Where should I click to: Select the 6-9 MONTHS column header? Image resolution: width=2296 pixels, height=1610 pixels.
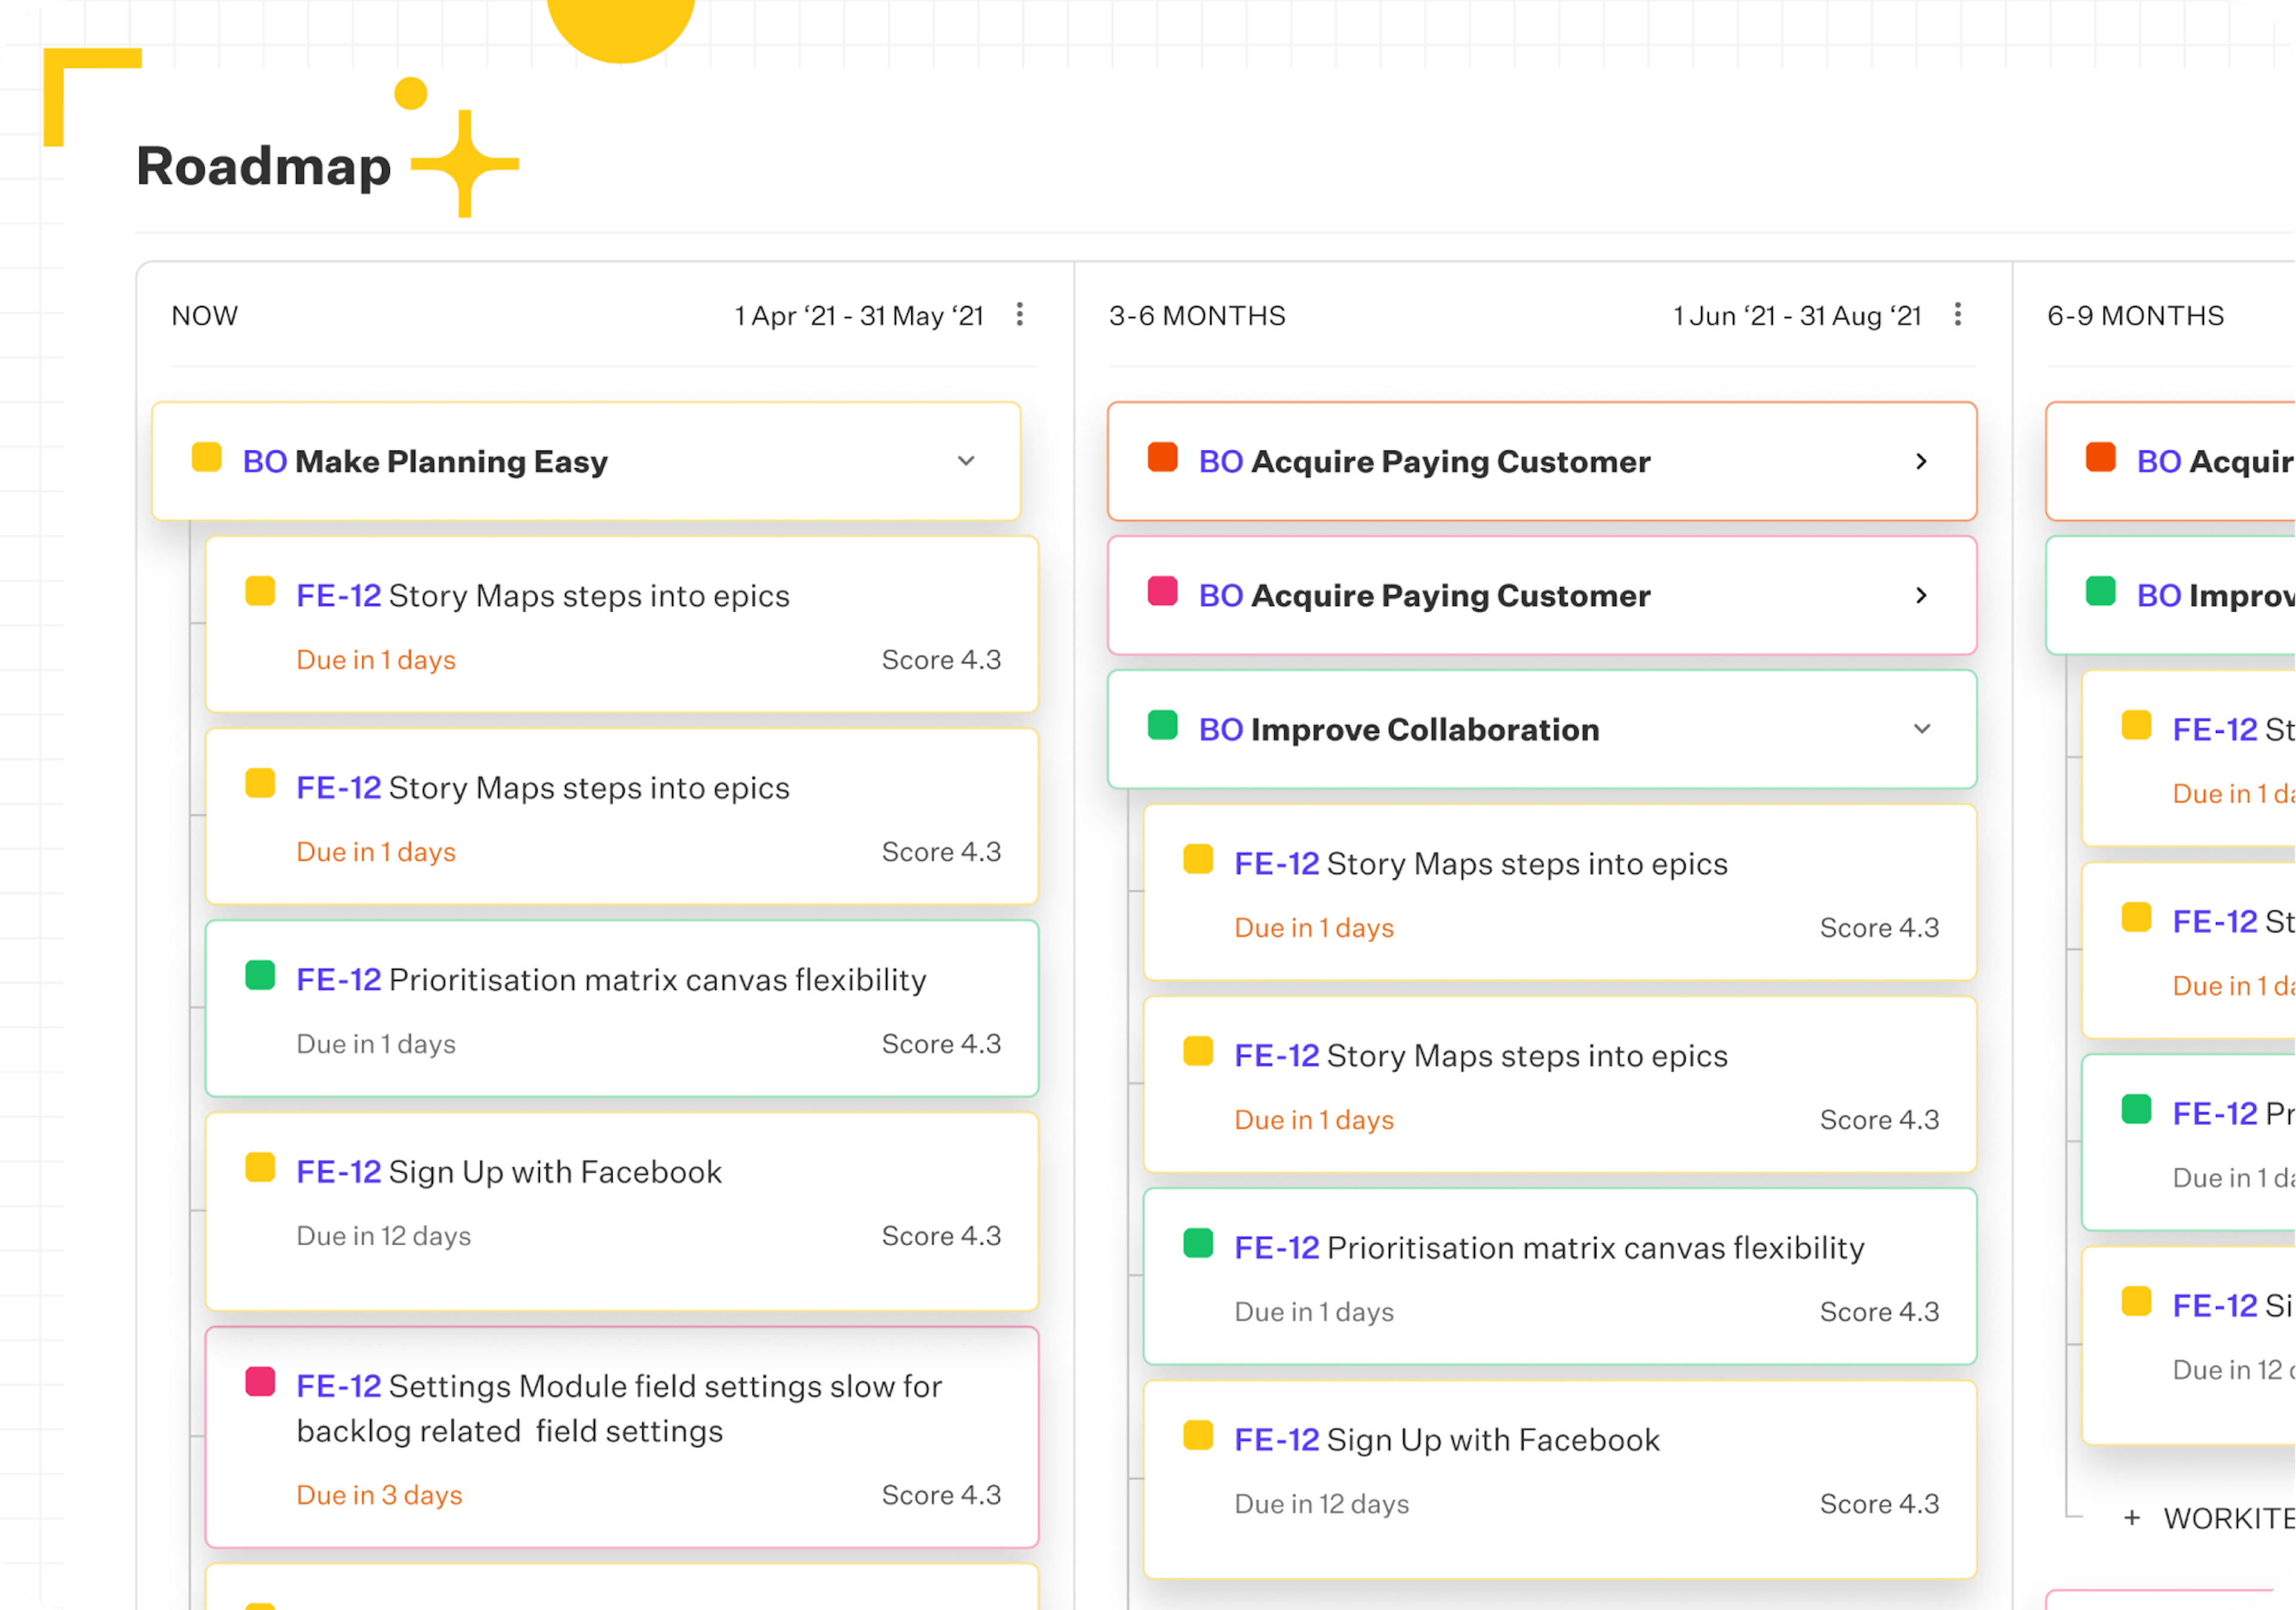coord(2135,316)
